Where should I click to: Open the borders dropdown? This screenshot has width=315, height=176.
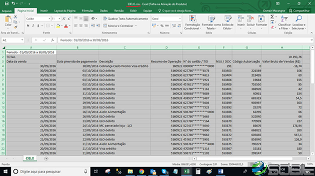tap(52, 26)
